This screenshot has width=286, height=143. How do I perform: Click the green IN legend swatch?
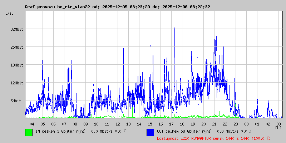[x=29, y=132]
